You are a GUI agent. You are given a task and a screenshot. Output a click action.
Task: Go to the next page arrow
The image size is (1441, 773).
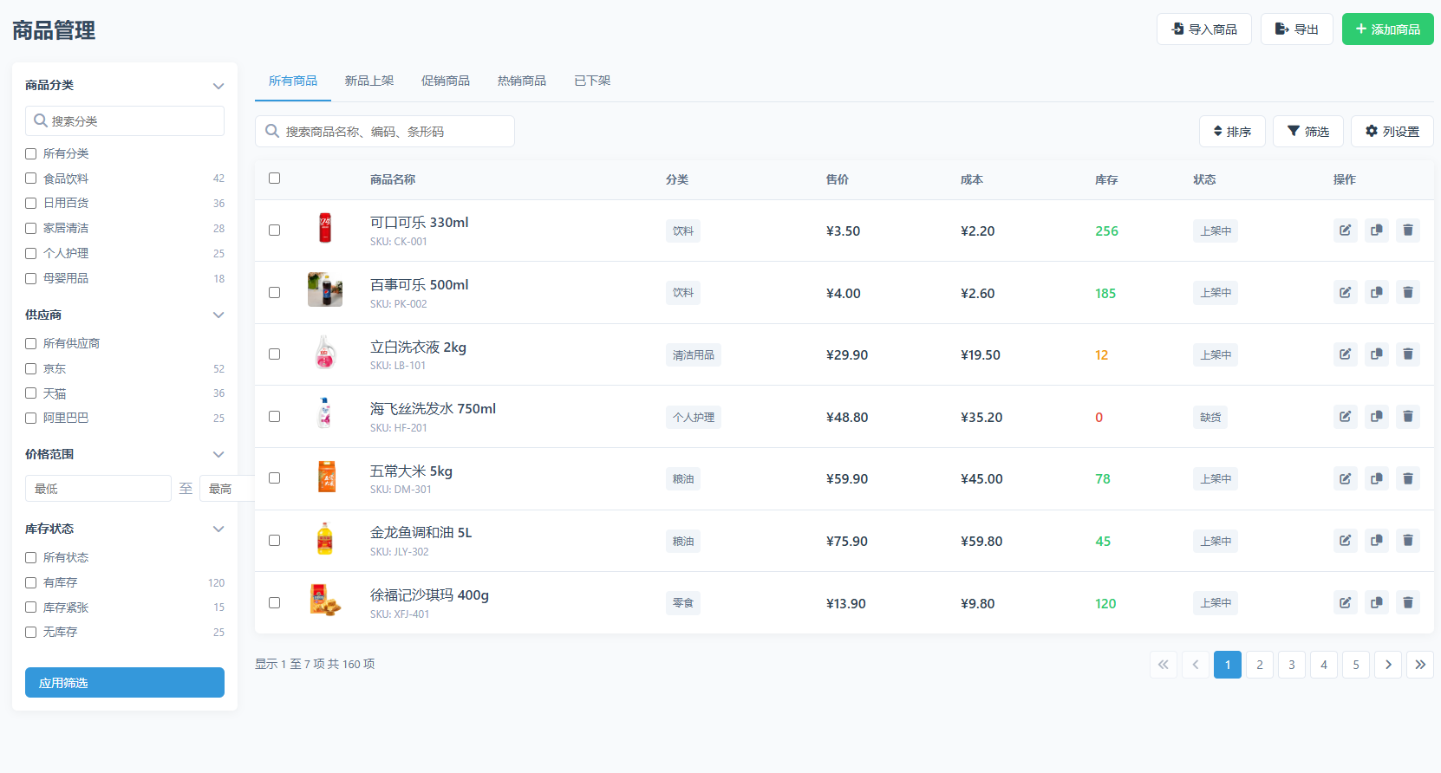coord(1387,665)
